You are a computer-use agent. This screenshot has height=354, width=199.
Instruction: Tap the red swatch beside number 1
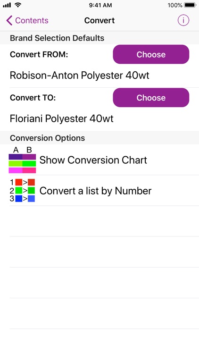tap(19, 182)
